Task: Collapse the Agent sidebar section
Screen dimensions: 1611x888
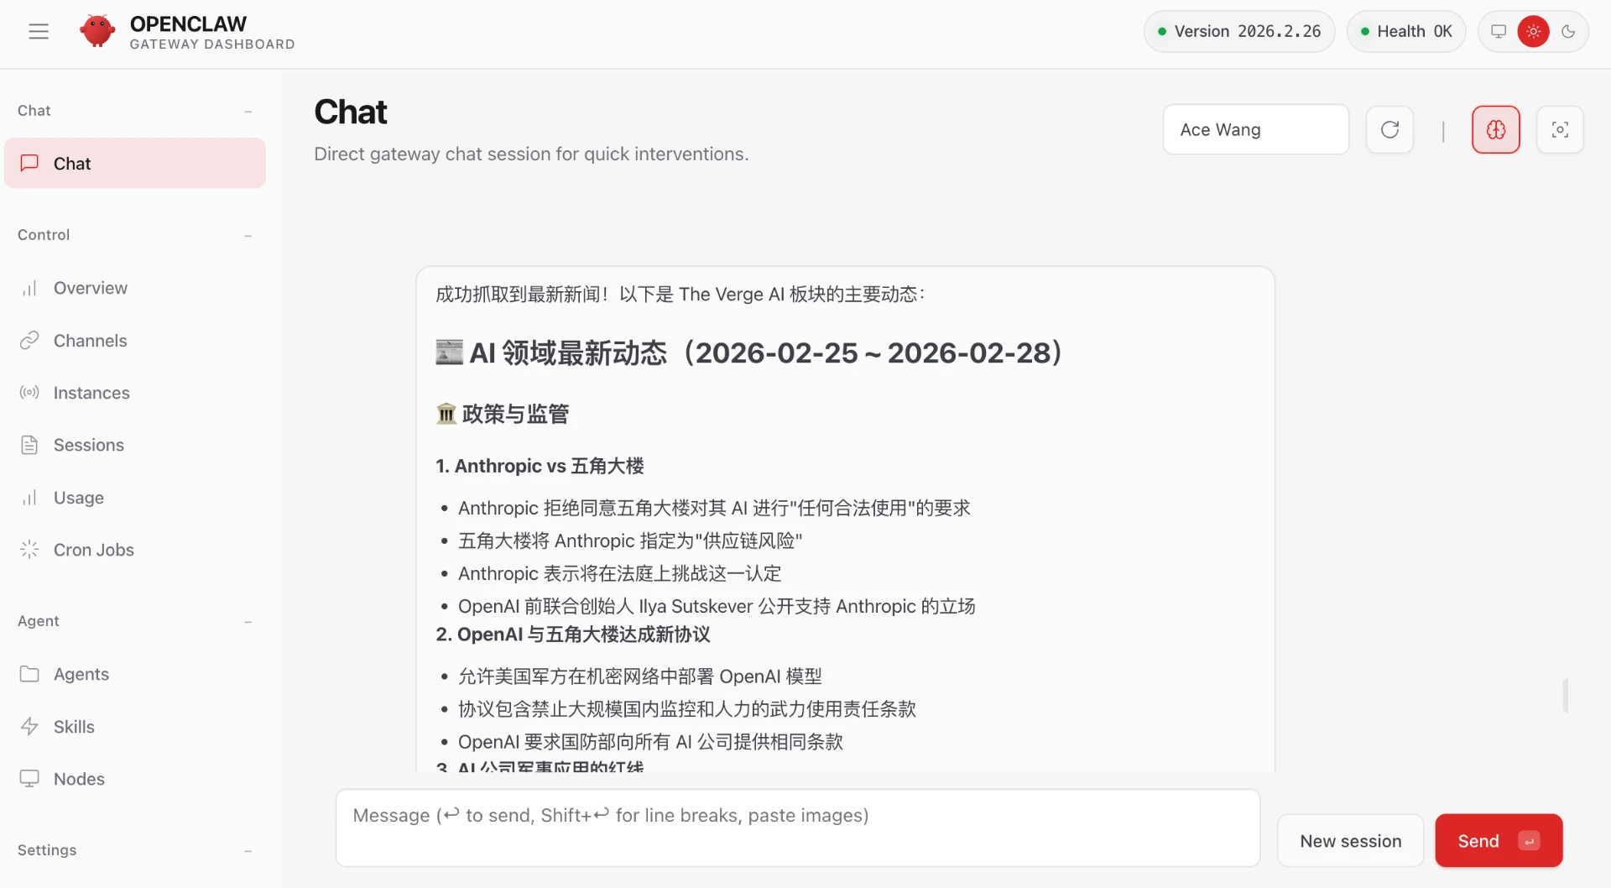Action: [x=248, y=622]
